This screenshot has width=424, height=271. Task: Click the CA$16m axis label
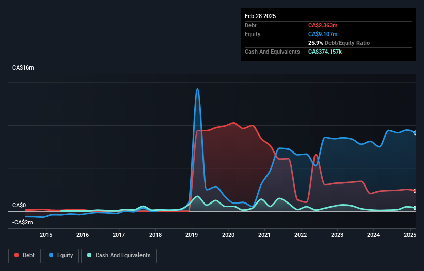[23, 67]
